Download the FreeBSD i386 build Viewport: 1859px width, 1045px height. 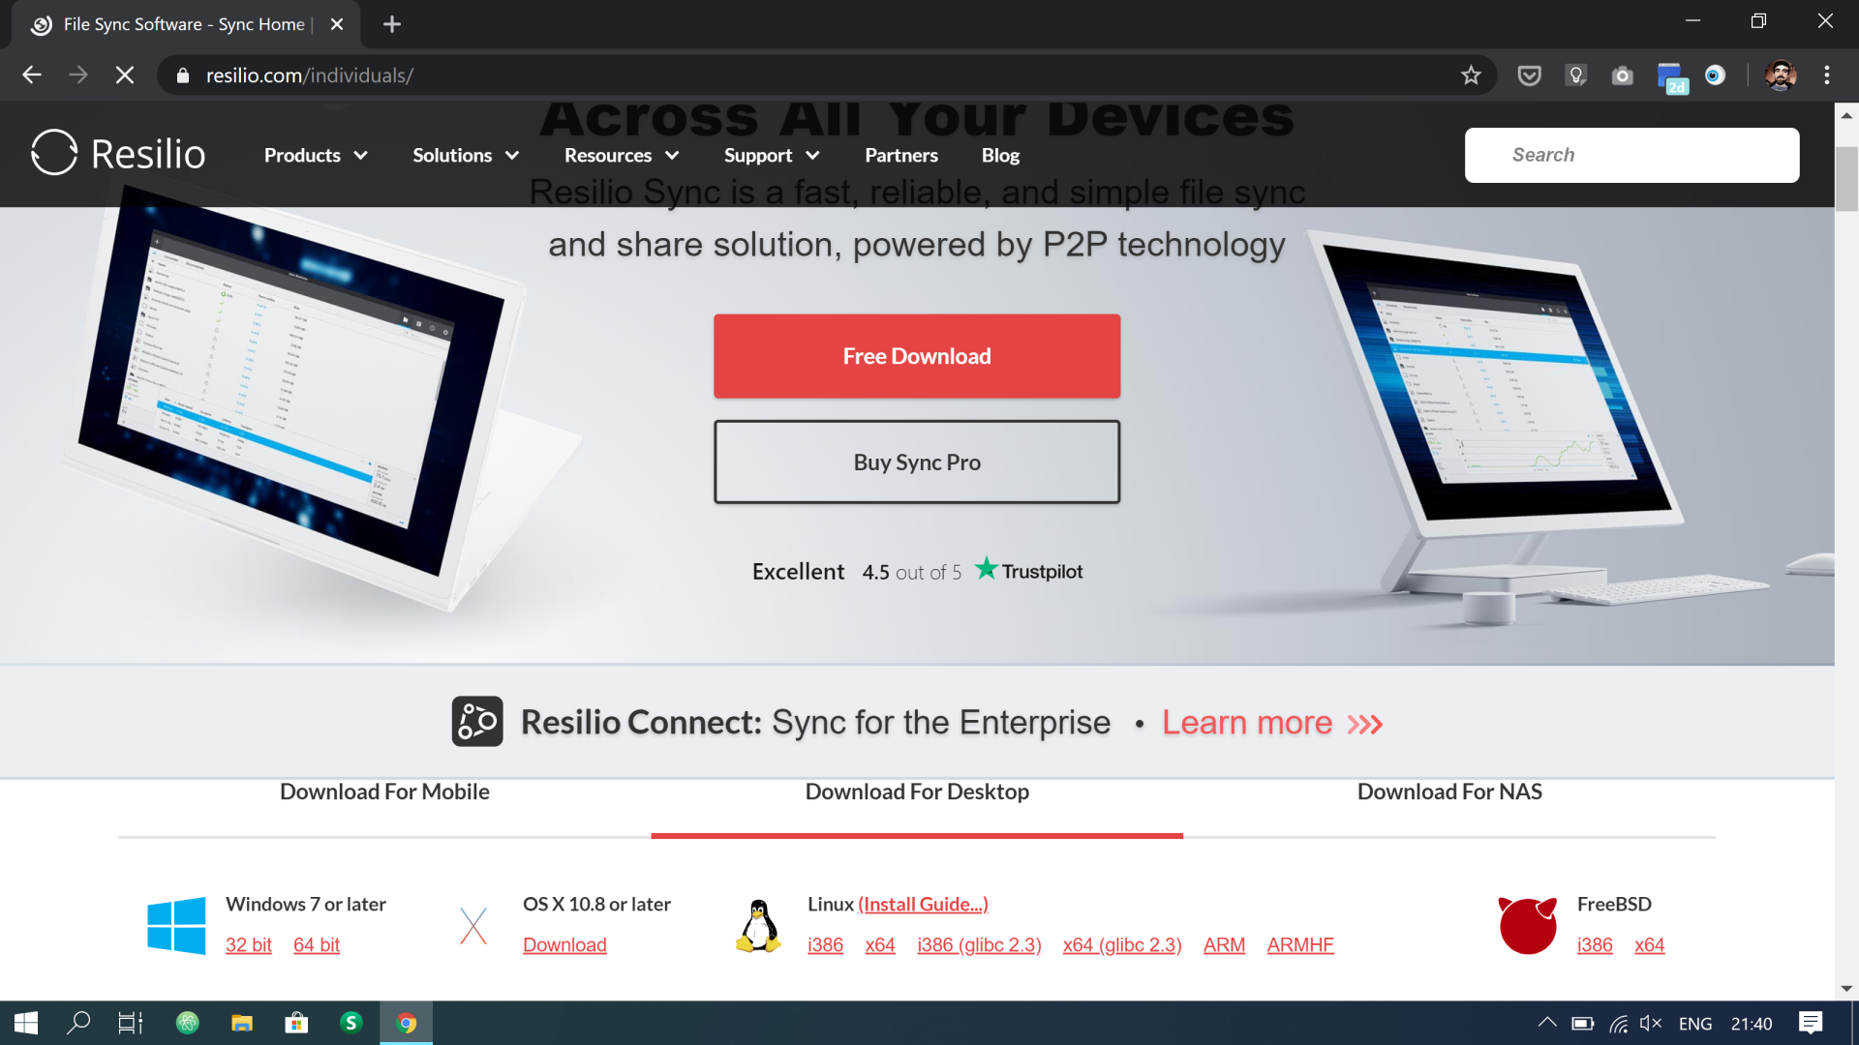pyautogui.click(x=1595, y=945)
